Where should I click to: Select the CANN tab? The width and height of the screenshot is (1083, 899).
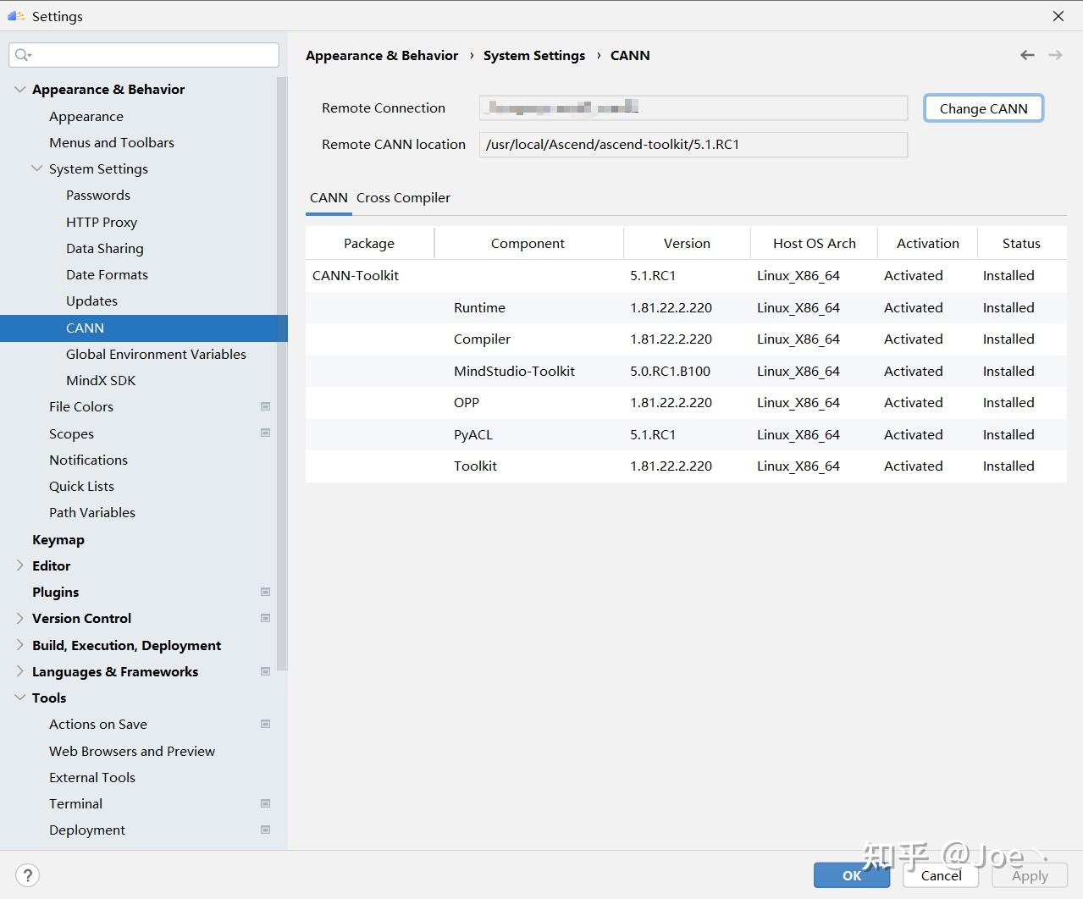pyautogui.click(x=329, y=197)
